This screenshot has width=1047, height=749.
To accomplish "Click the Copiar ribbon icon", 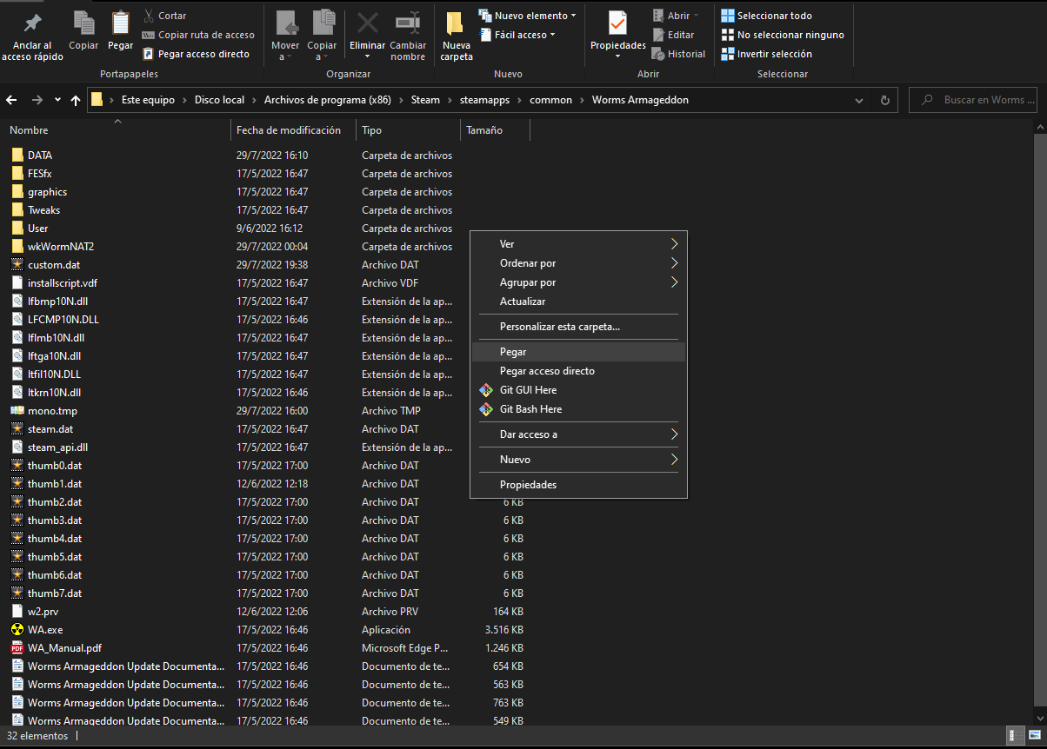I will (83, 23).
